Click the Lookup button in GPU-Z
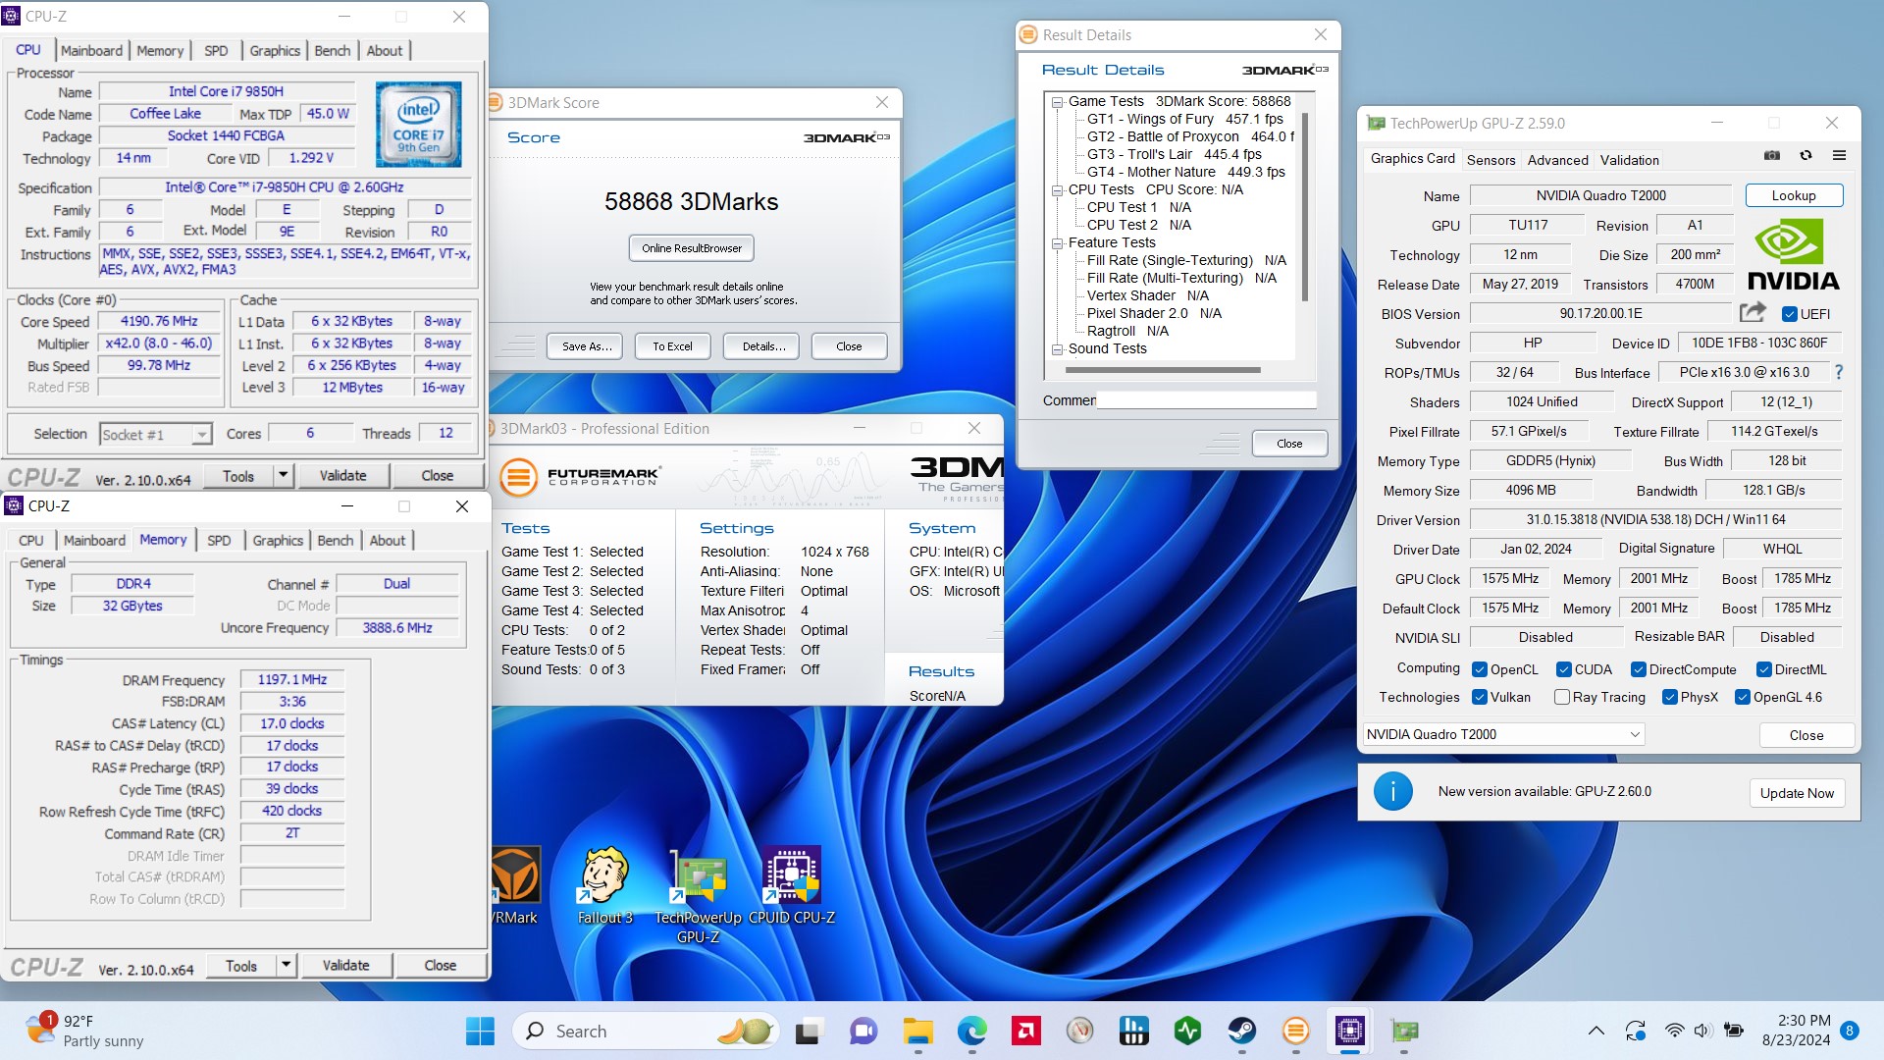This screenshot has width=1884, height=1060. [x=1794, y=195]
